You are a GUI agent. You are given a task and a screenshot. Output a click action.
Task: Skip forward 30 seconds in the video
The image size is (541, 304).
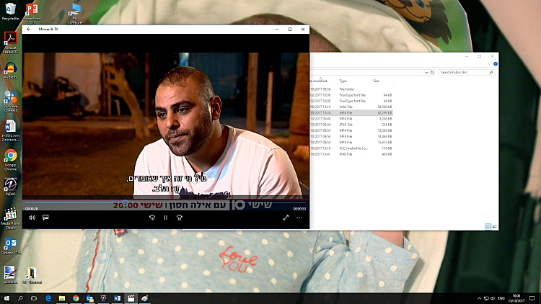pos(179,217)
